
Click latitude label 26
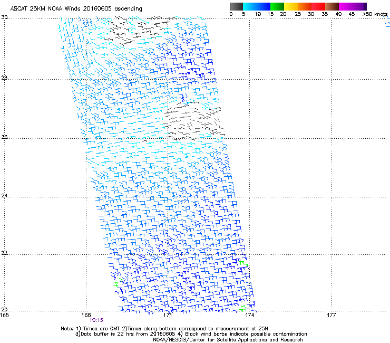[x=4, y=137]
